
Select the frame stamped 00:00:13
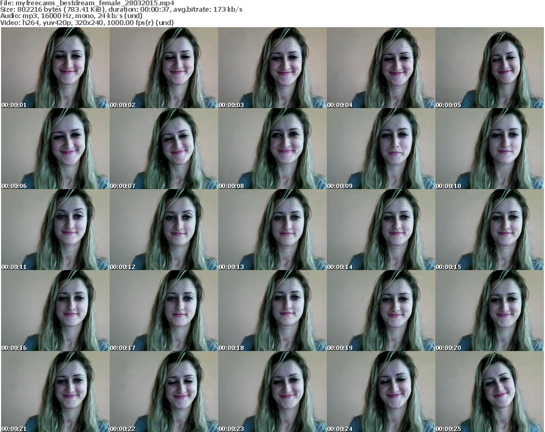(x=272, y=230)
